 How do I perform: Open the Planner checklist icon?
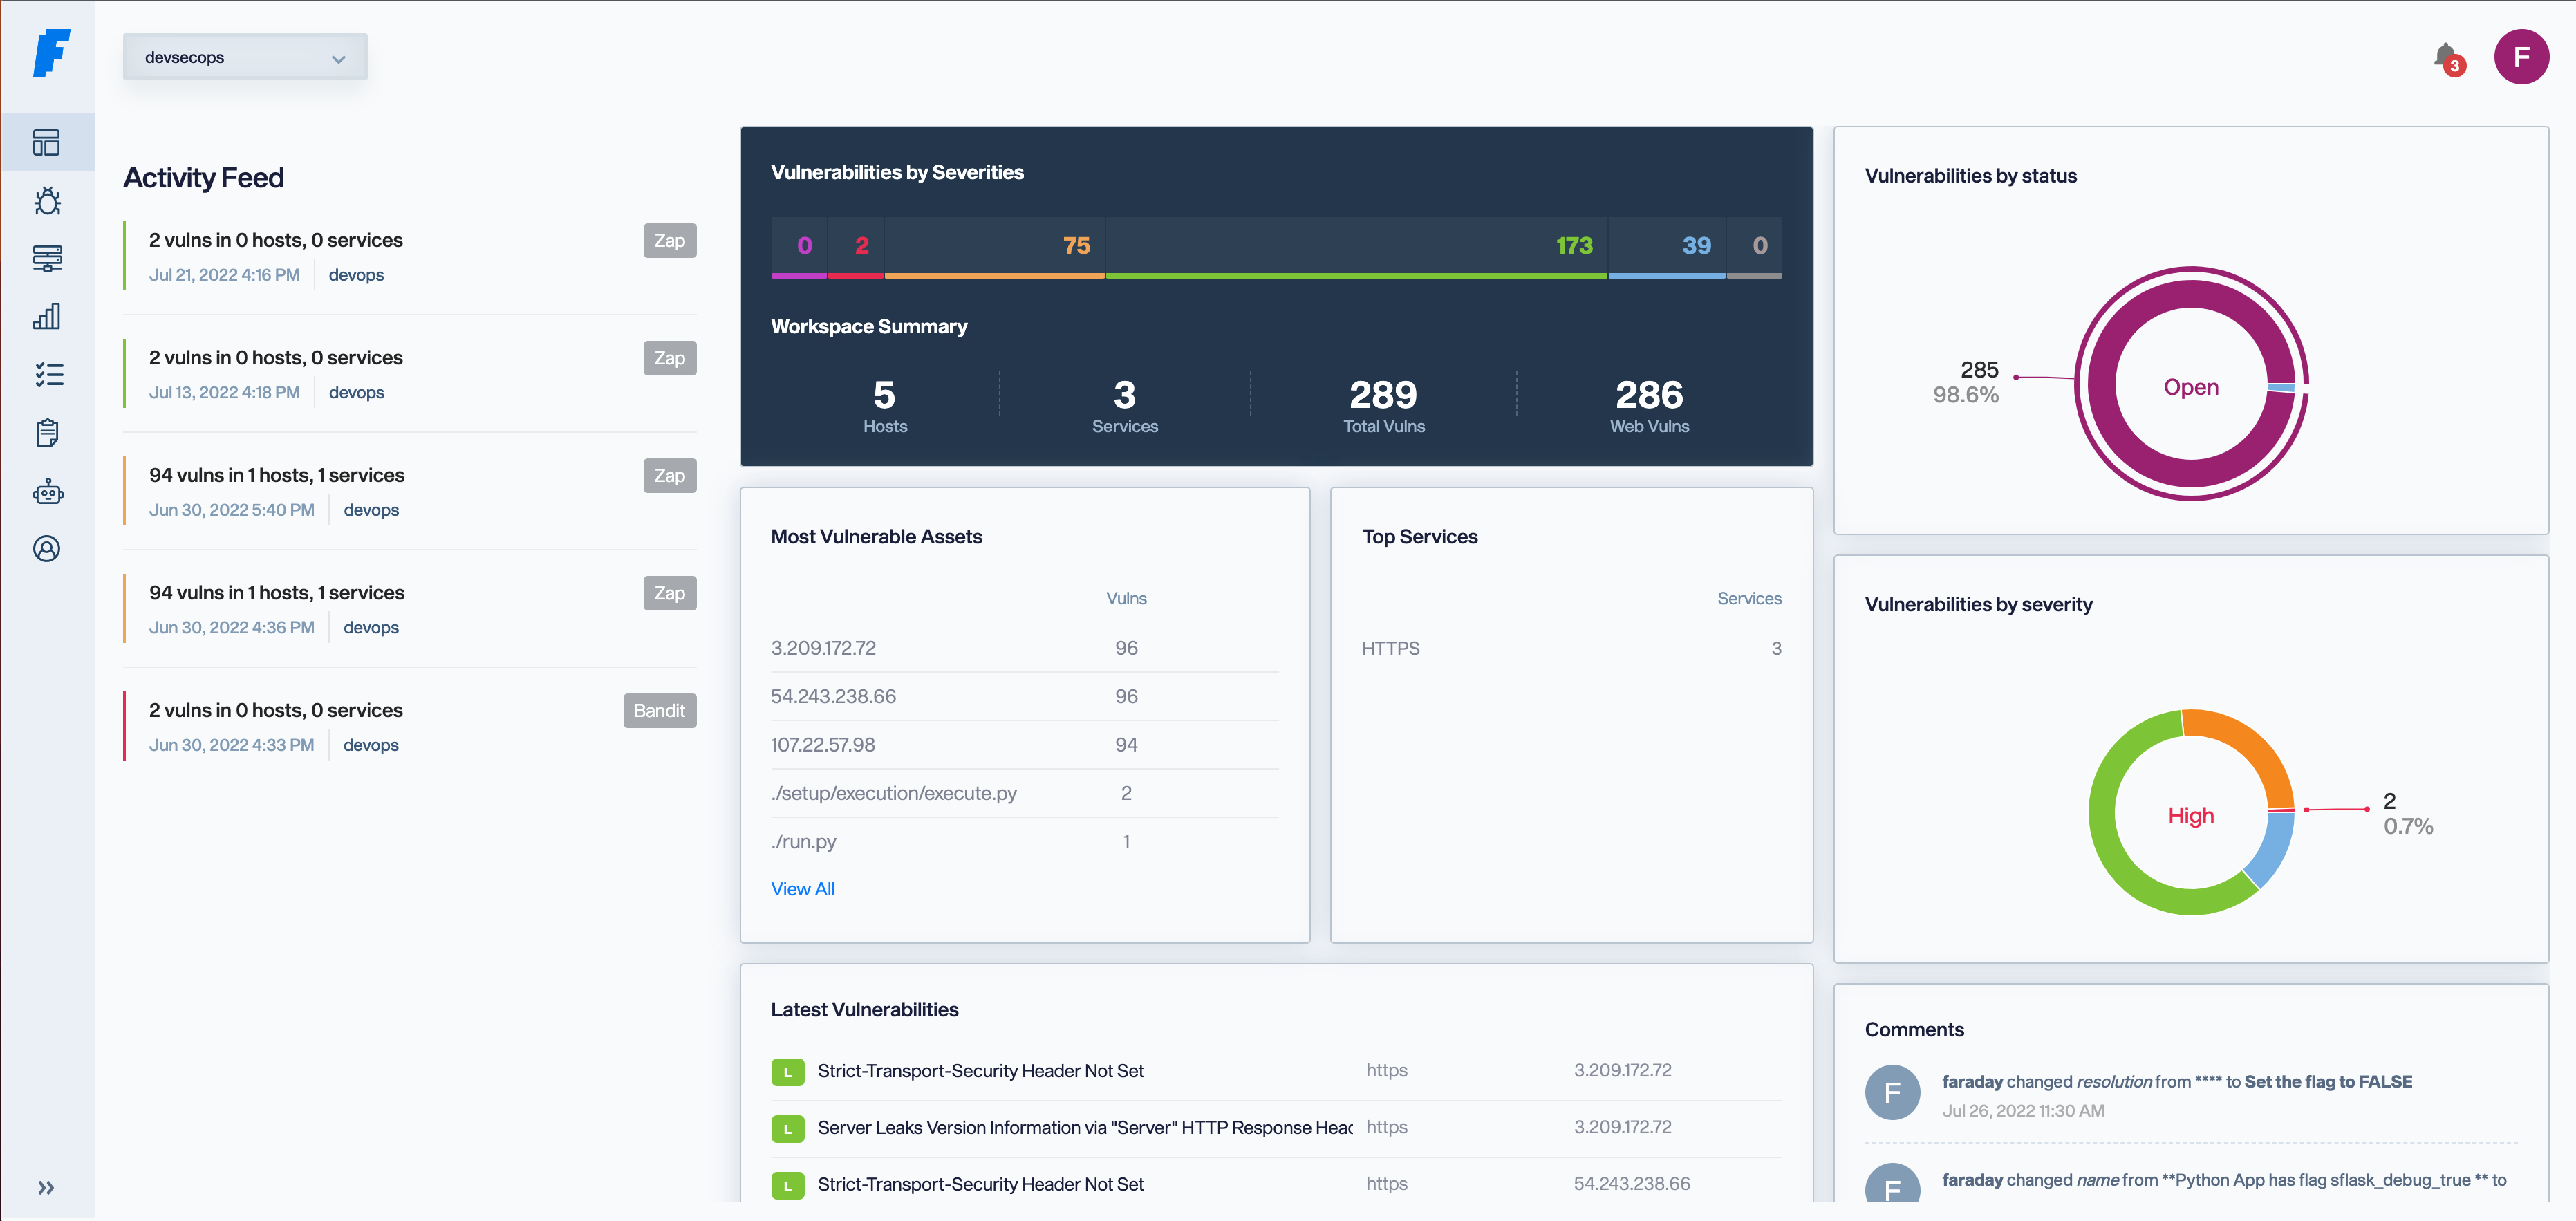click(47, 374)
